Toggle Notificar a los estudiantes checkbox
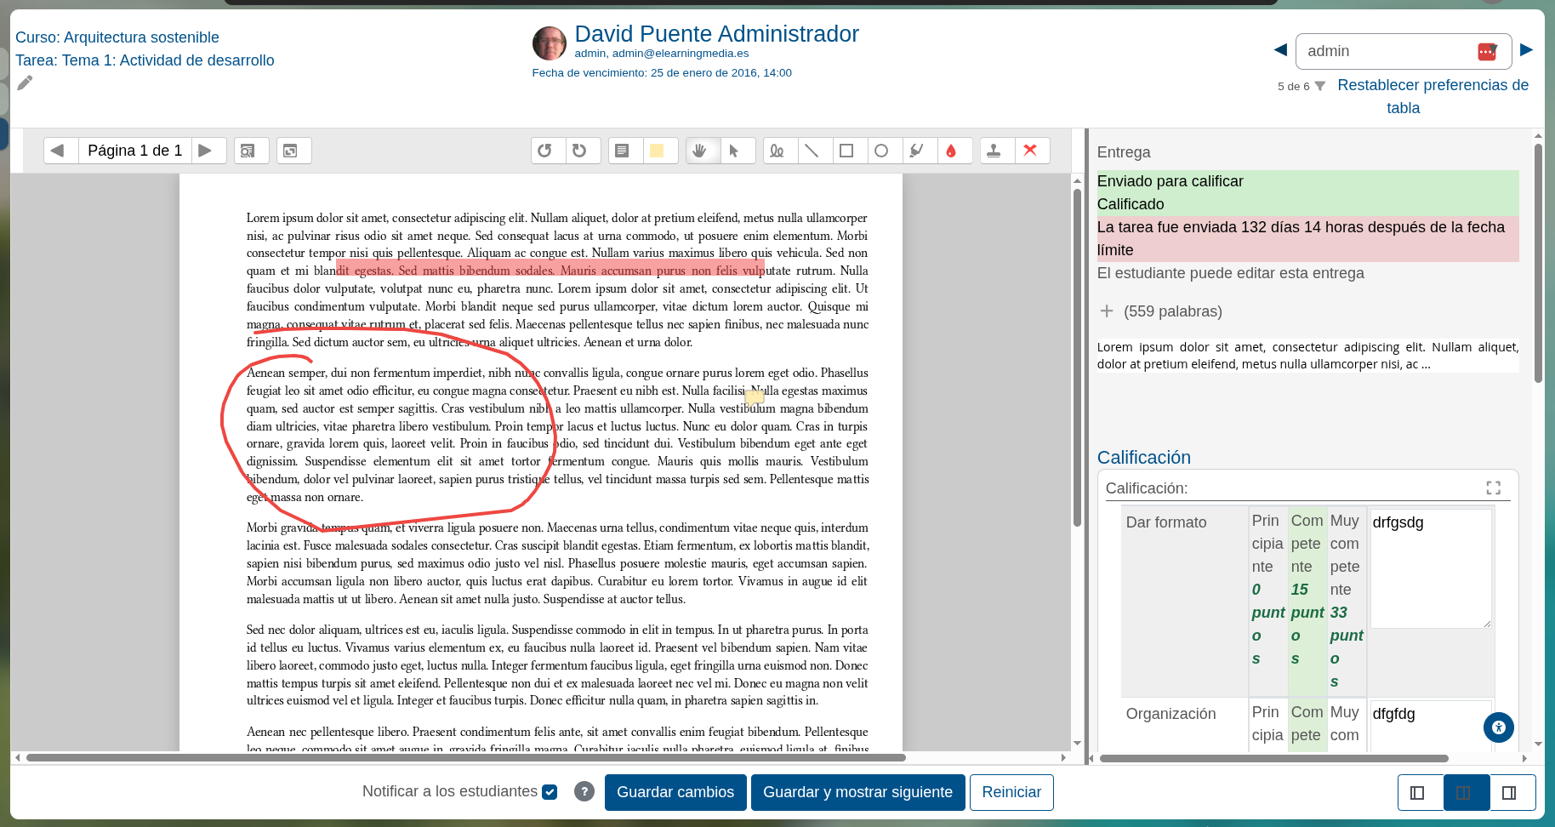Screen dimensions: 1555x827 click(550, 792)
